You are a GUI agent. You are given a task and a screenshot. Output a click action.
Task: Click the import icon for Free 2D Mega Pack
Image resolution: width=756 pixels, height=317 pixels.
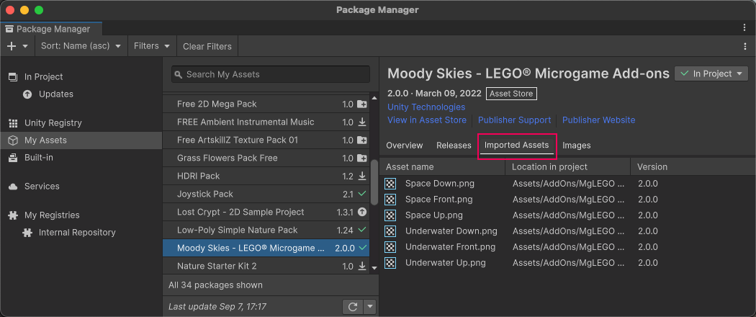[x=362, y=104]
